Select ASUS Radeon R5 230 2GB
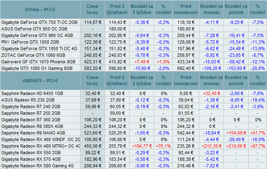Viewport: 267px width, 169px height. pyautogui.click(x=28, y=100)
